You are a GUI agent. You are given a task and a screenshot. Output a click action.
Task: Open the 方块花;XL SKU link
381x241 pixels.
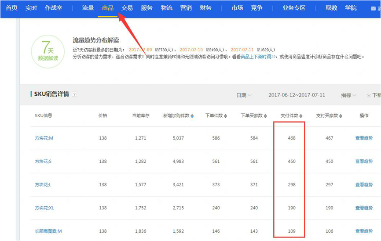[x=44, y=208]
